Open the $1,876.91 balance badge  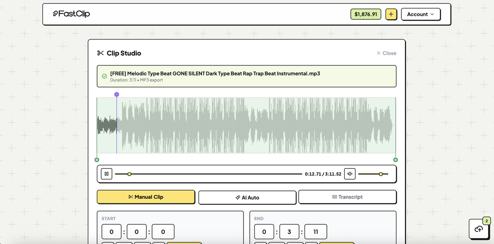click(x=366, y=14)
